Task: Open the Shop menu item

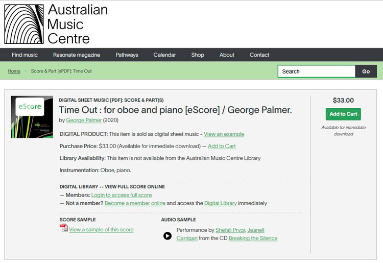Action: click(198, 55)
